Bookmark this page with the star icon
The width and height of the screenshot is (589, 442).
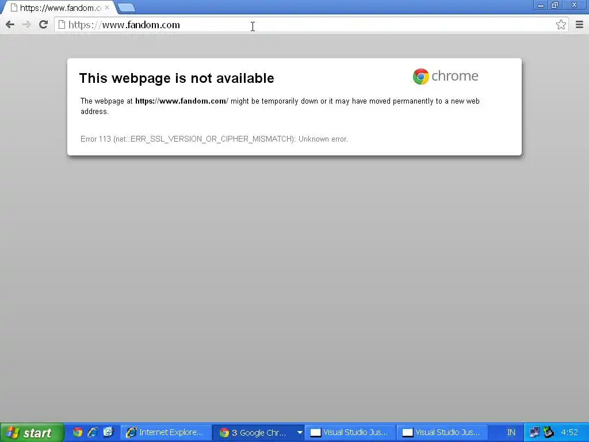pyautogui.click(x=561, y=25)
